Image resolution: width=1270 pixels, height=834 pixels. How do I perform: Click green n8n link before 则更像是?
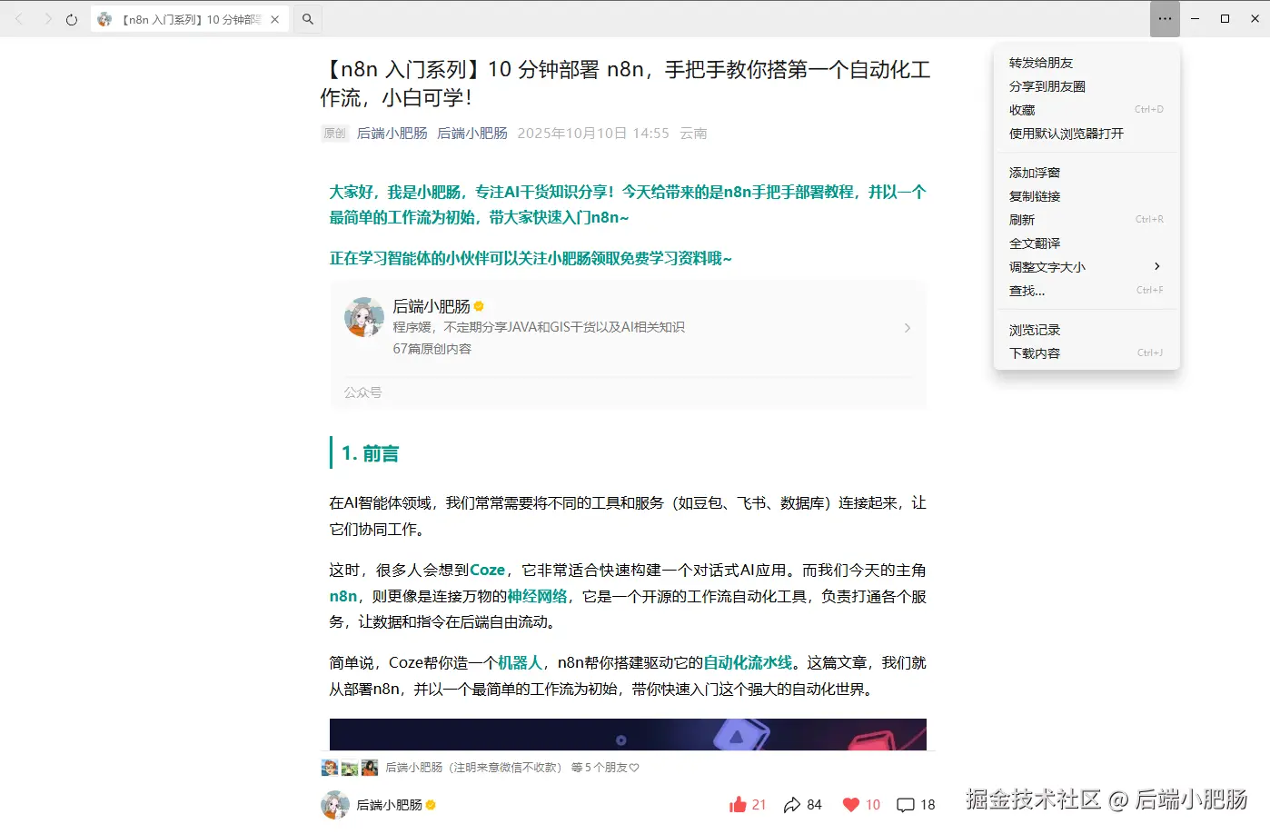click(x=343, y=596)
